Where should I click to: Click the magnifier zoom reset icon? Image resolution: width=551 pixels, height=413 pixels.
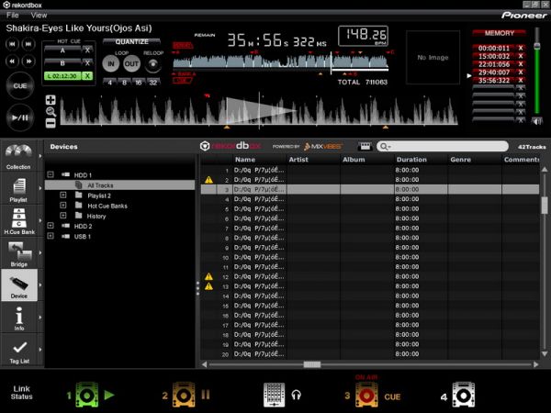click(51, 112)
